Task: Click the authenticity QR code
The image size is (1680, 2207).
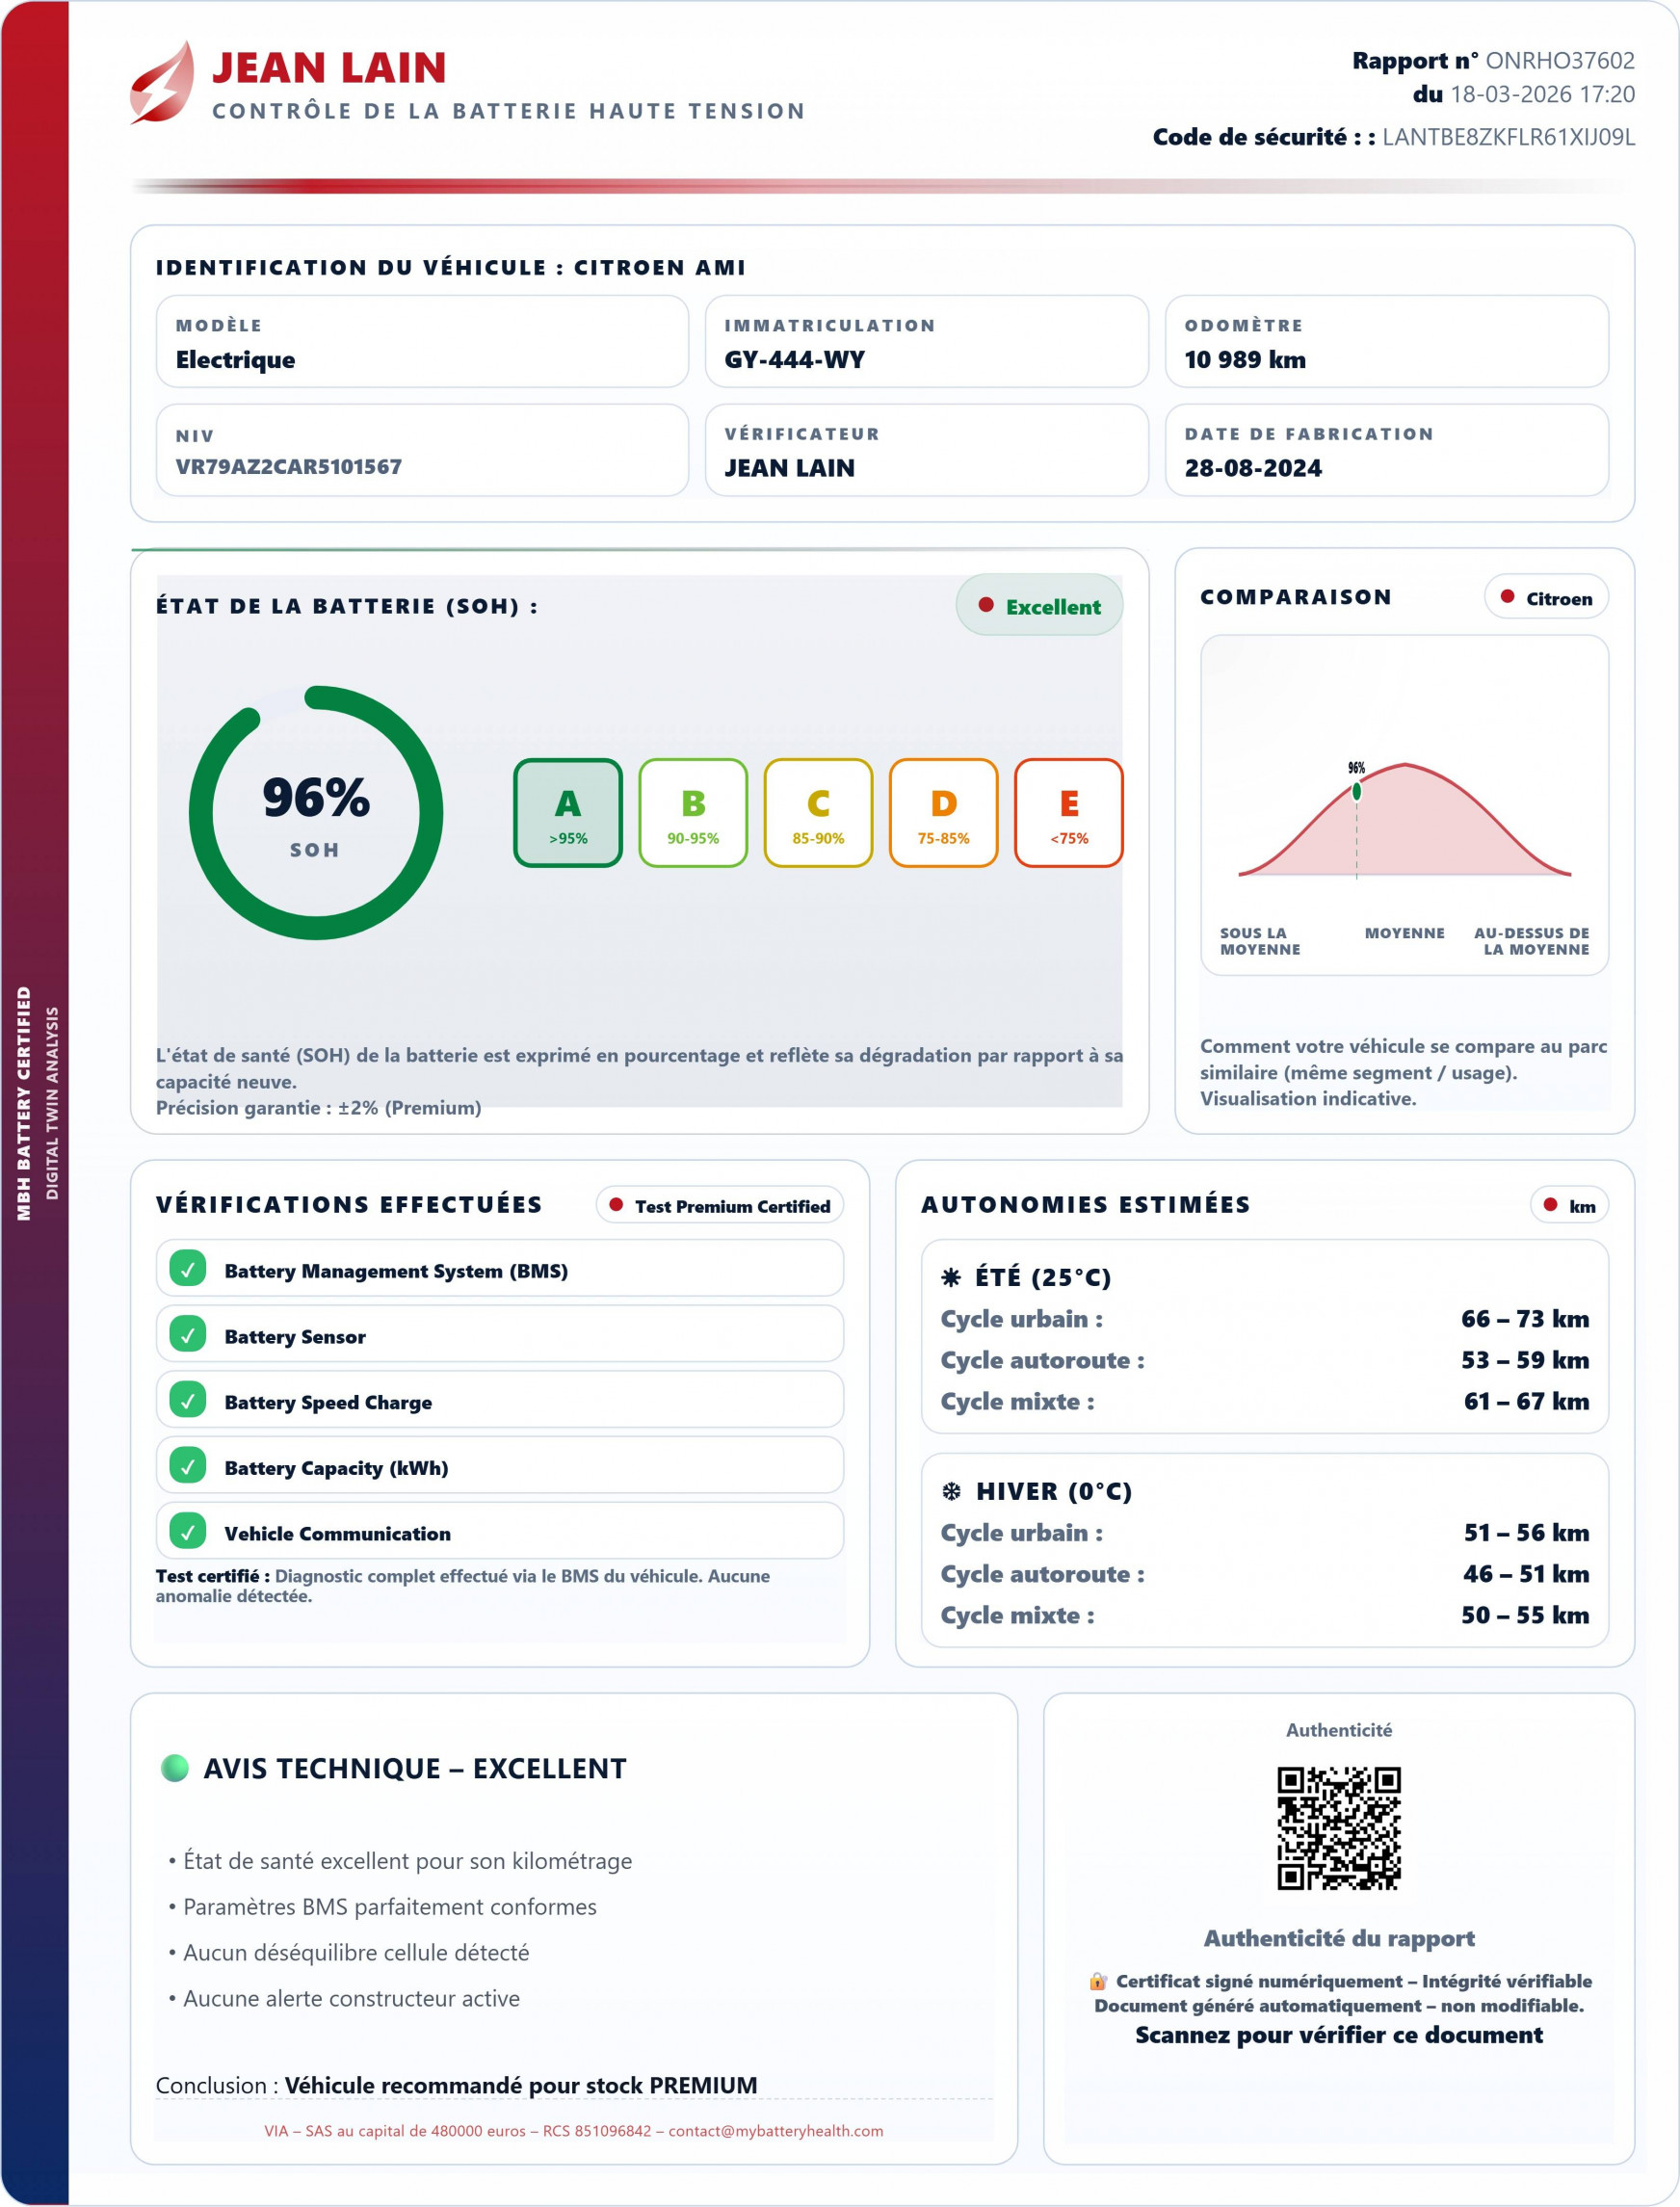Action: point(1338,1828)
